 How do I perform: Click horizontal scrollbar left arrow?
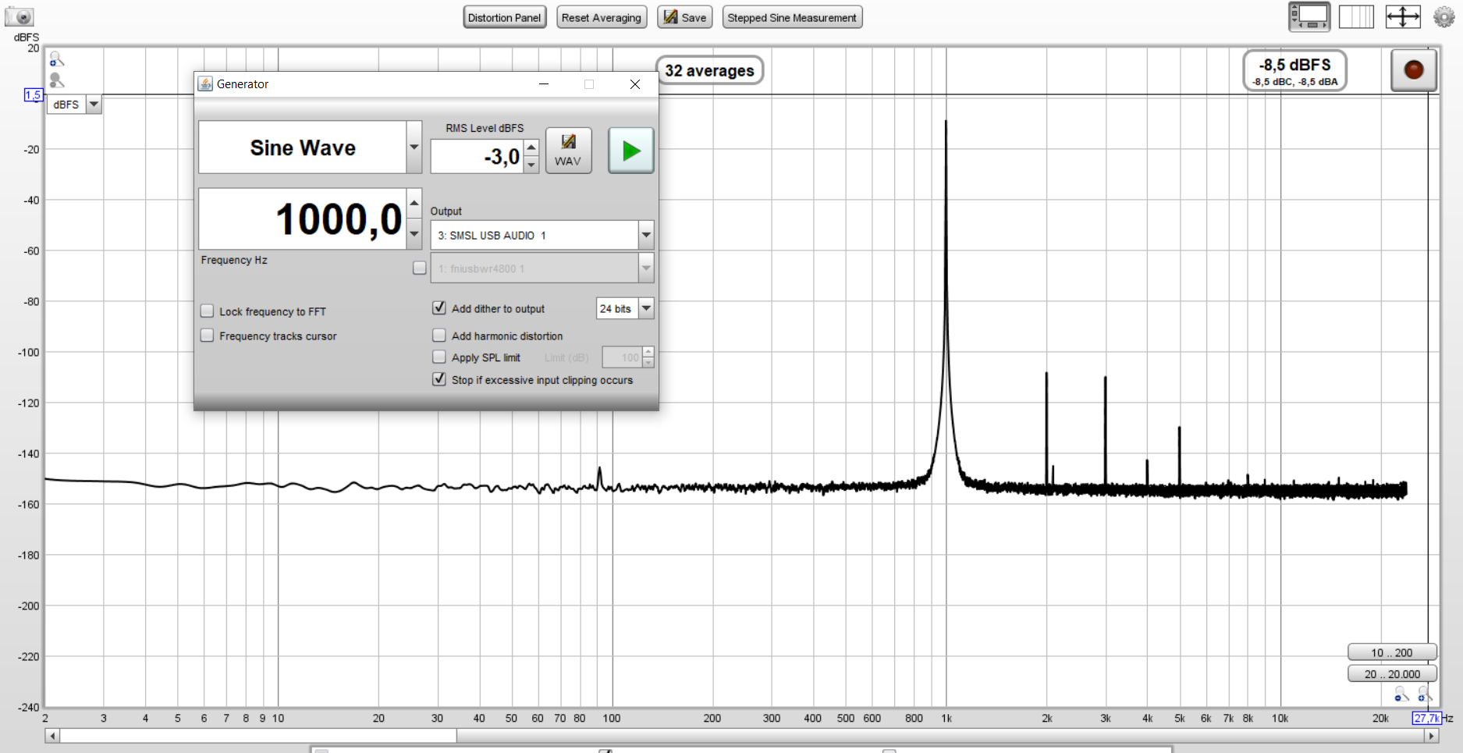[52, 736]
